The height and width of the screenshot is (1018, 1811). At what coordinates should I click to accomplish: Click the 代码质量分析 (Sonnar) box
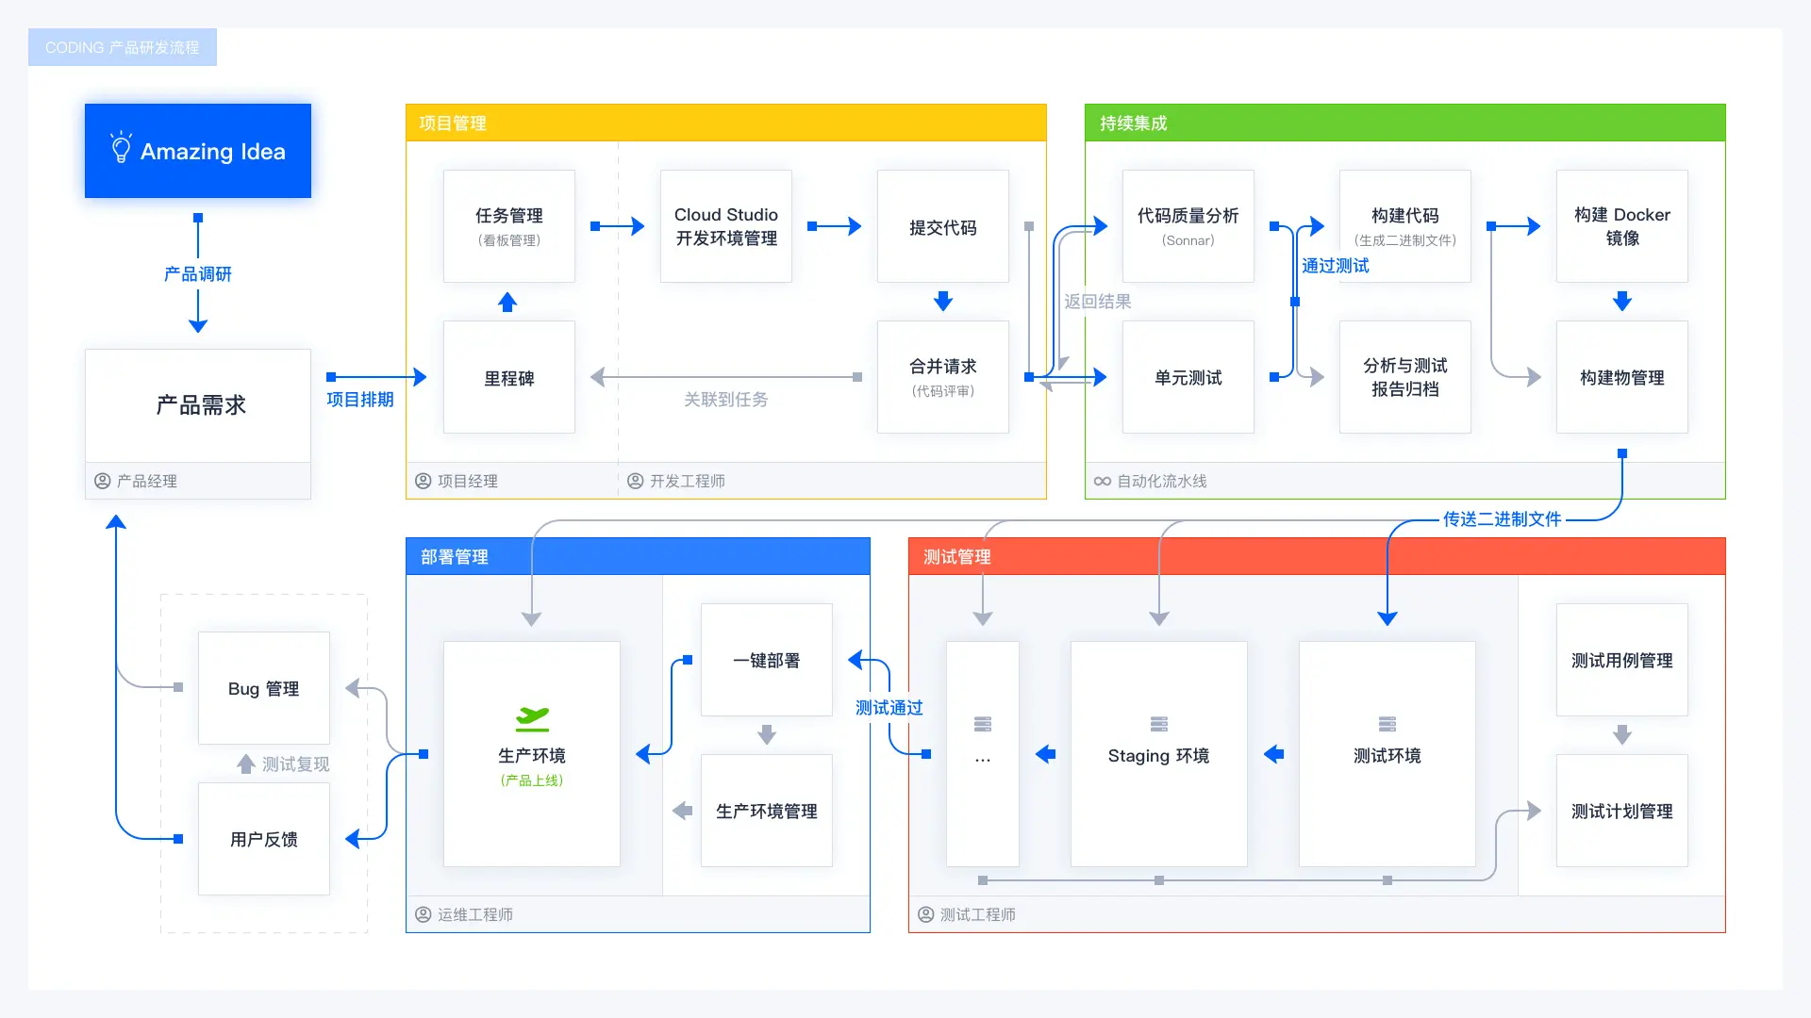coord(1188,226)
